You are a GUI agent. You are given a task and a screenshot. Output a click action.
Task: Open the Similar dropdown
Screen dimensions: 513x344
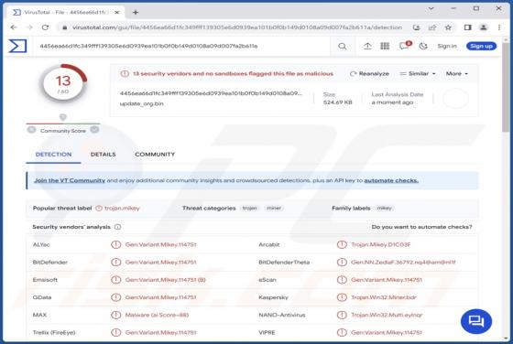(418, 74)
